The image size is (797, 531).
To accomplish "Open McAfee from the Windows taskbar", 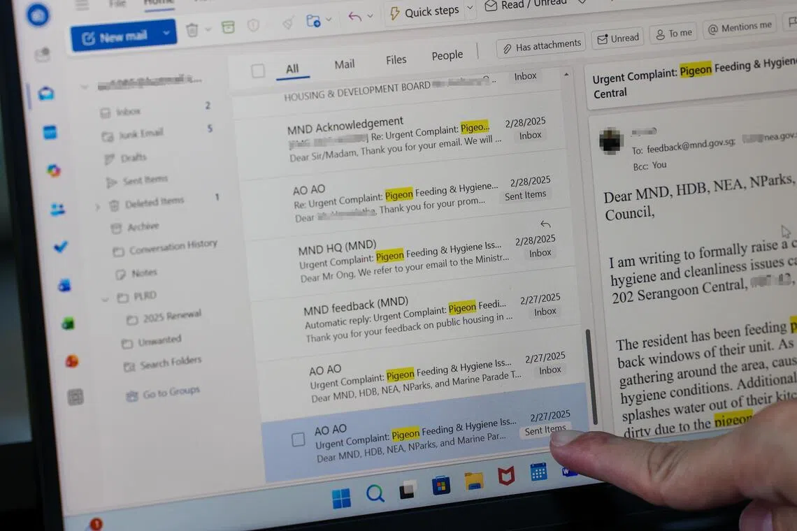I will [506, 476].
